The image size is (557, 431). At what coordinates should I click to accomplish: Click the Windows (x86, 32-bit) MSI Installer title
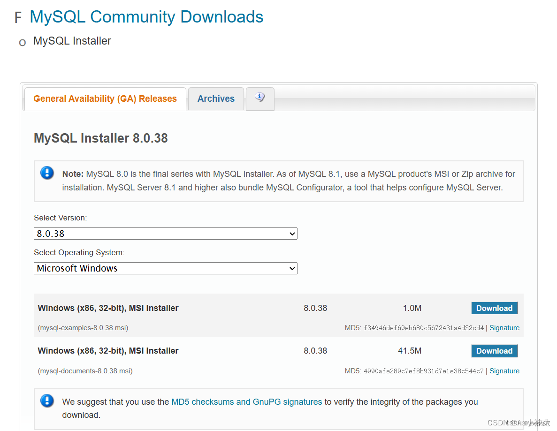pos(108,308)
